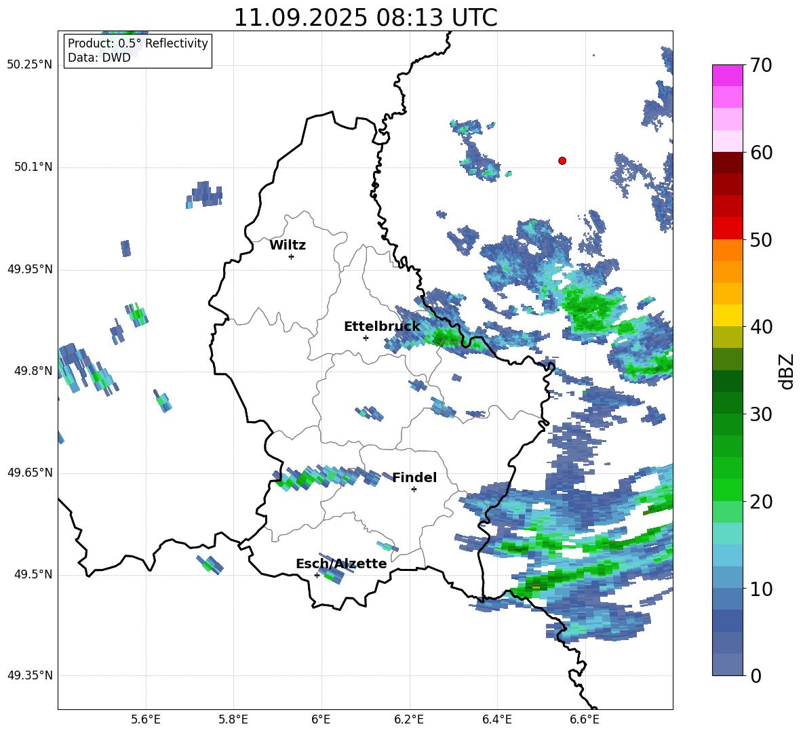Click the dBZ colorbar axis label
803x733 pixels.
(786, 371)
